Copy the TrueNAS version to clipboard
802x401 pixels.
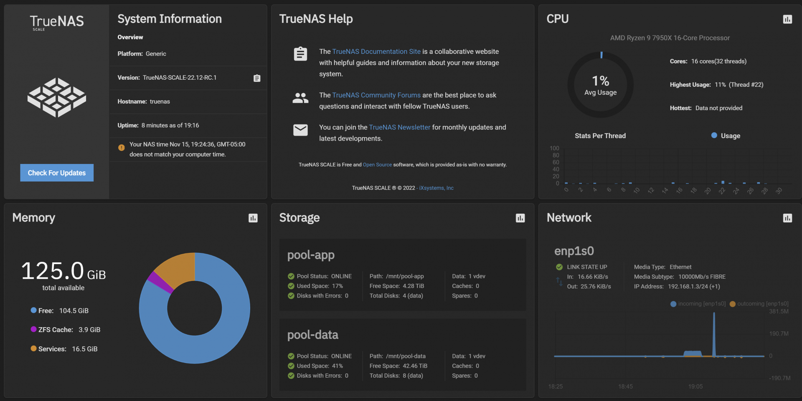click(257, 78)
